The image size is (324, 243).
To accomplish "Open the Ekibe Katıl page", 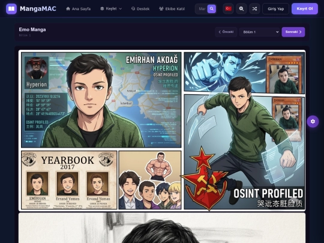I will 172,8.
